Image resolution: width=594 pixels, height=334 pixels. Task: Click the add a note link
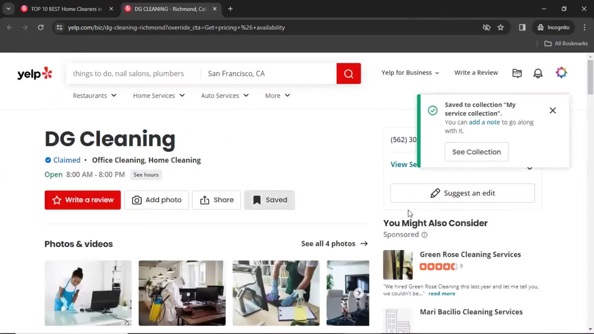[x=484, y=122]
